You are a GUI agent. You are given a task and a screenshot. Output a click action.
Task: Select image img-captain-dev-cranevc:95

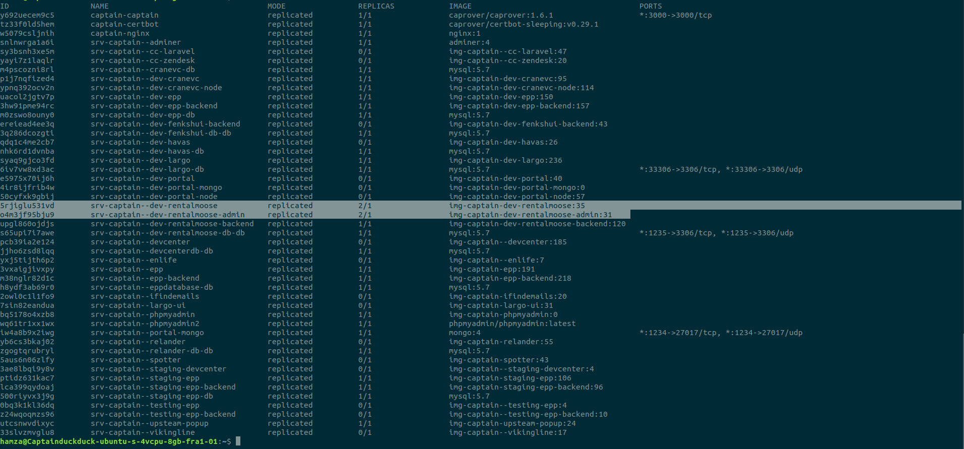[x=508, y=79]
